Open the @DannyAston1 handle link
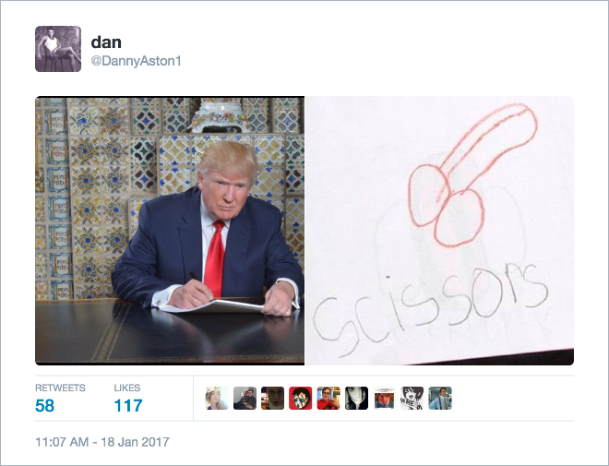609x466 pixels. pos(136,61)
